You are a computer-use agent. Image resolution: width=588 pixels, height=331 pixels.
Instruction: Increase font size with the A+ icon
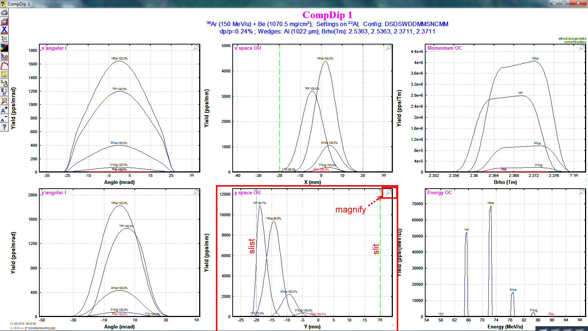point(4,110)
